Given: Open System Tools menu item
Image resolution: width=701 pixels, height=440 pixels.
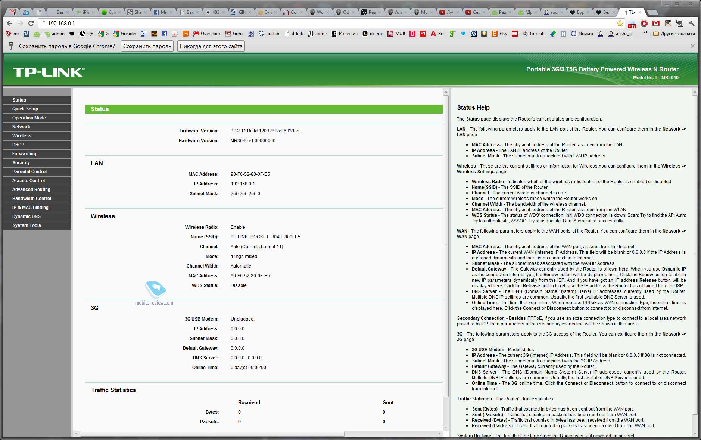Looking at the screenshot, I should (37, 225).
